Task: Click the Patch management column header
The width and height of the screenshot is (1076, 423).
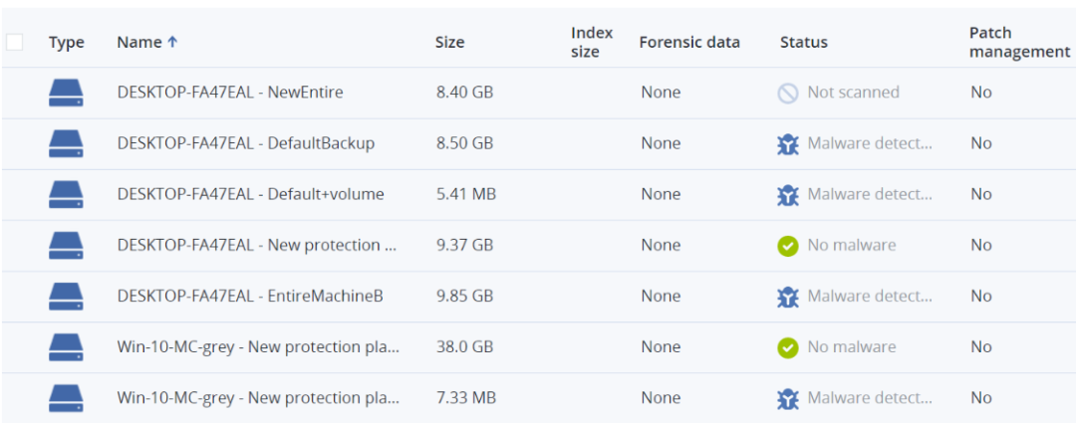Action: pyautogui.click(x=1018, y=42)
